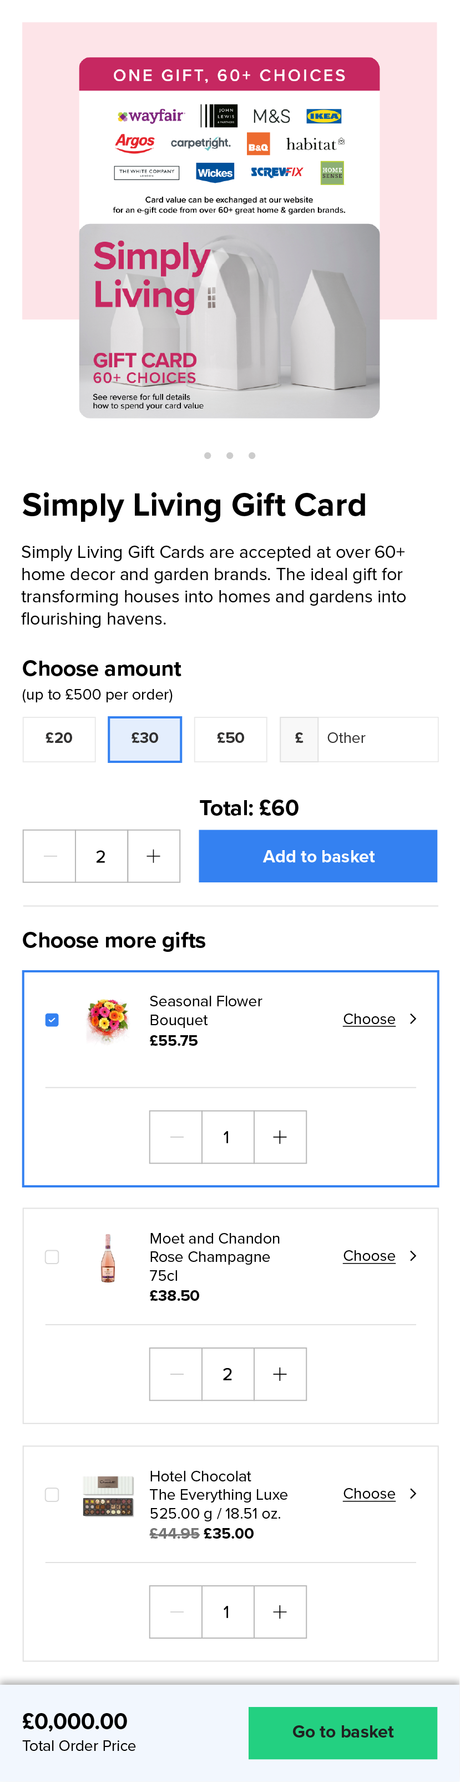Increase Hotel Chocolat quantity with plus

(280, 1612)
